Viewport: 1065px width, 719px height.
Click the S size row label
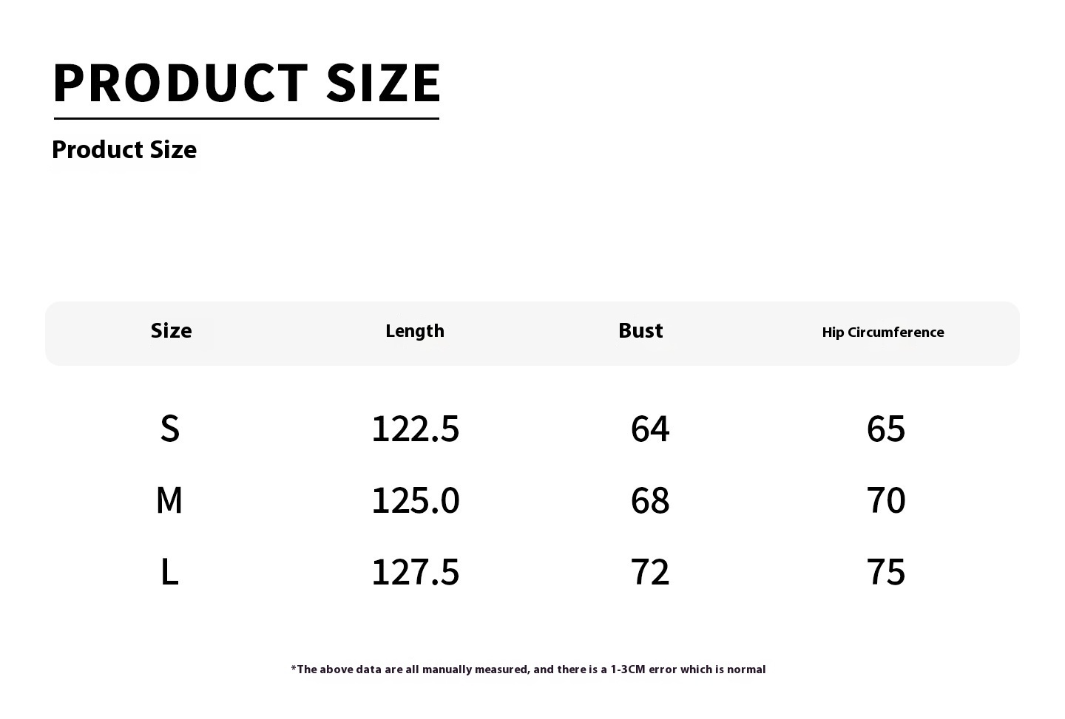(170, 429)
